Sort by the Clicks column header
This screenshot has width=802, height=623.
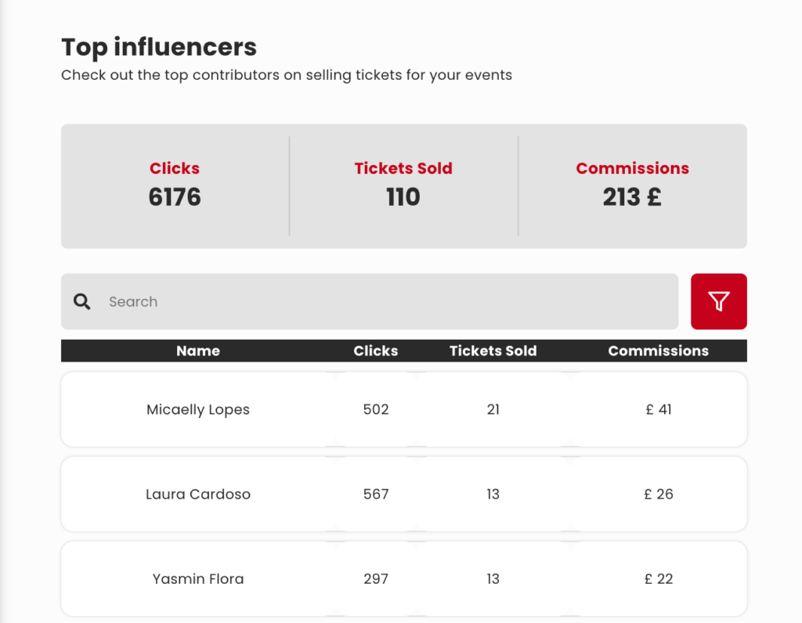pyautogui.click(x=375, y=351)
